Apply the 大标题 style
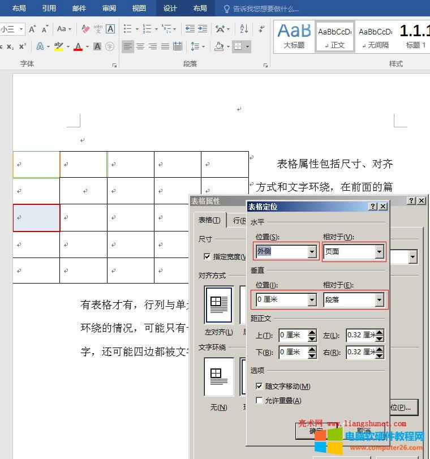 (x=294, y=35)
